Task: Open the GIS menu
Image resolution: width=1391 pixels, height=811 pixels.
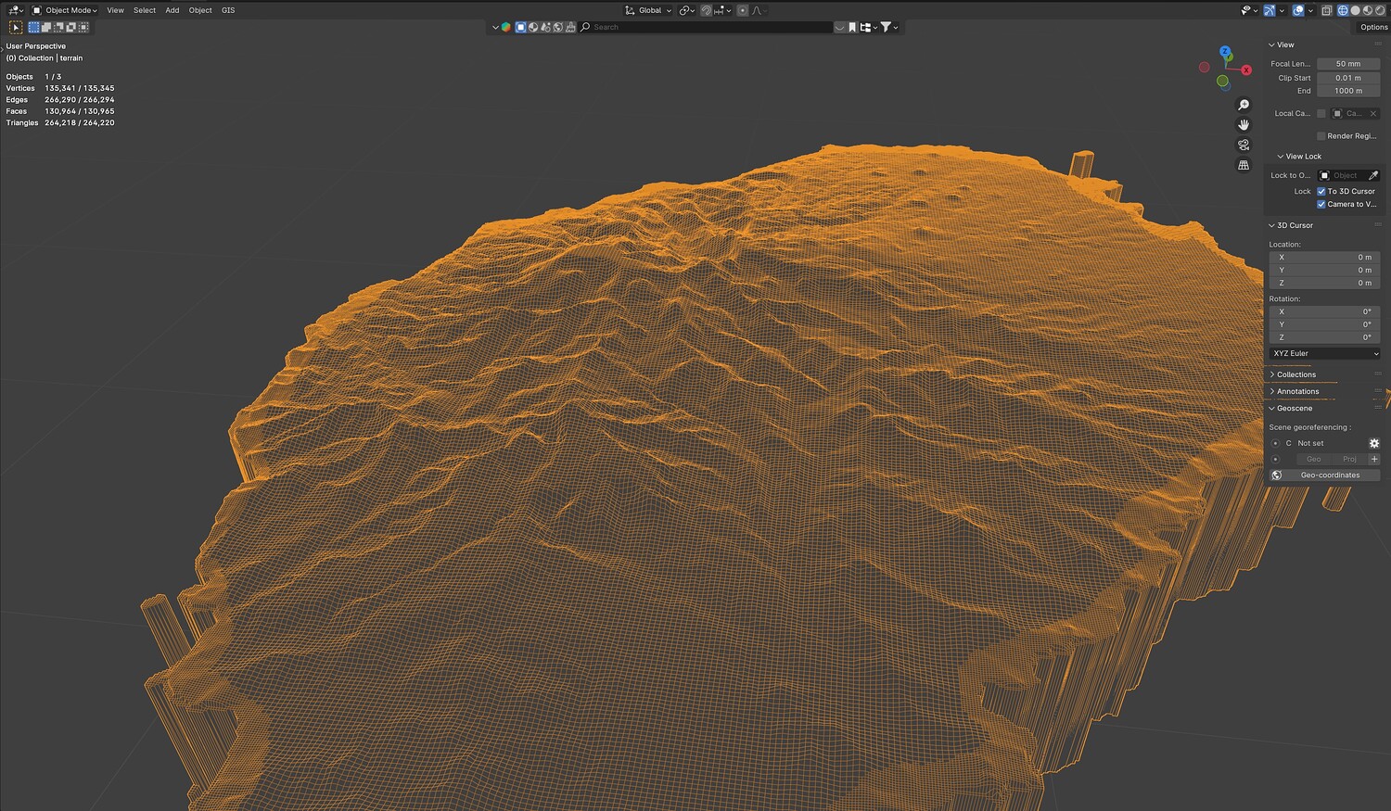Action: pos(228,10)
